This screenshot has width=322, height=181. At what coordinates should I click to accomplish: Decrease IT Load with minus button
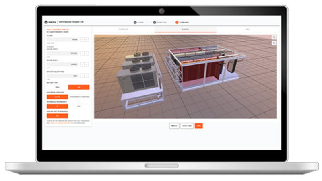[x=82, y=40]
